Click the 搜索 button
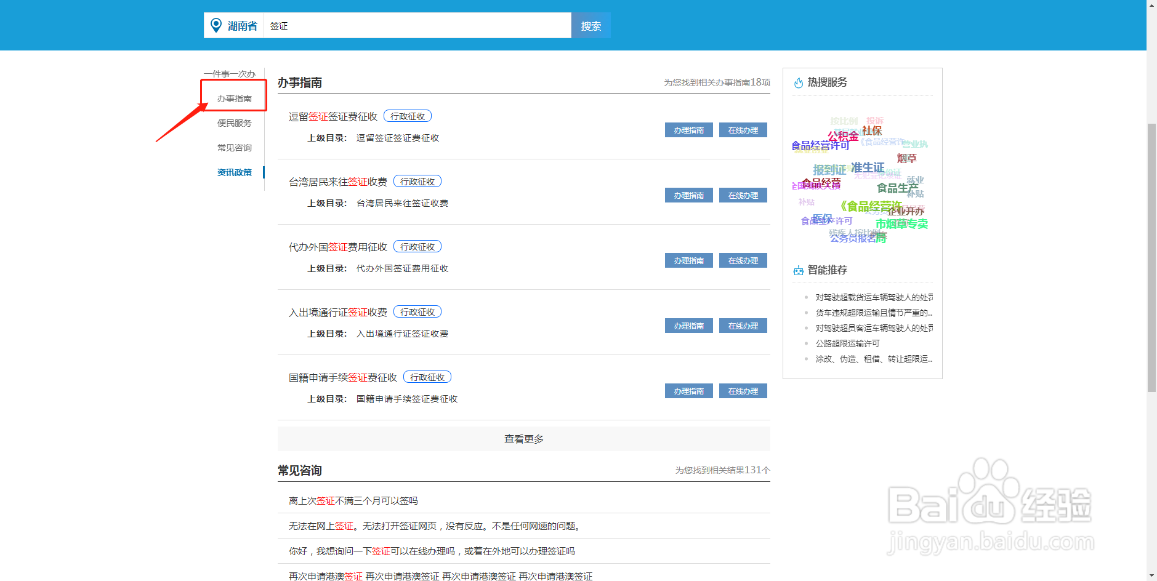 [x=591, y=25]
